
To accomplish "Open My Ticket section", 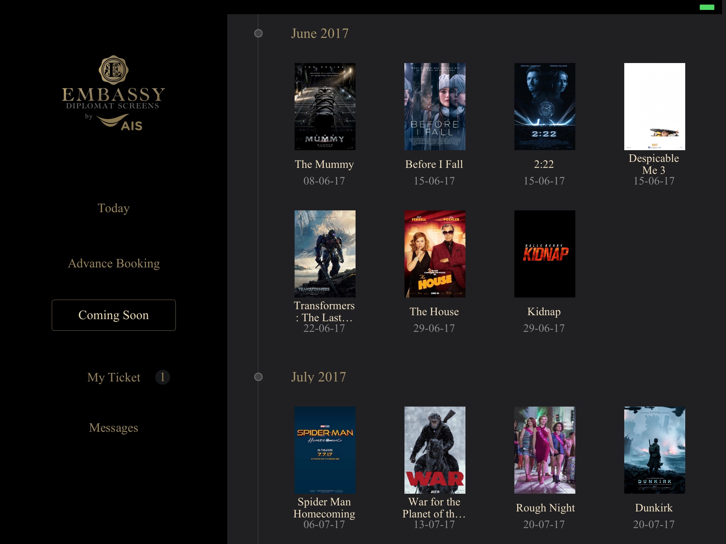I will point(113,378).
